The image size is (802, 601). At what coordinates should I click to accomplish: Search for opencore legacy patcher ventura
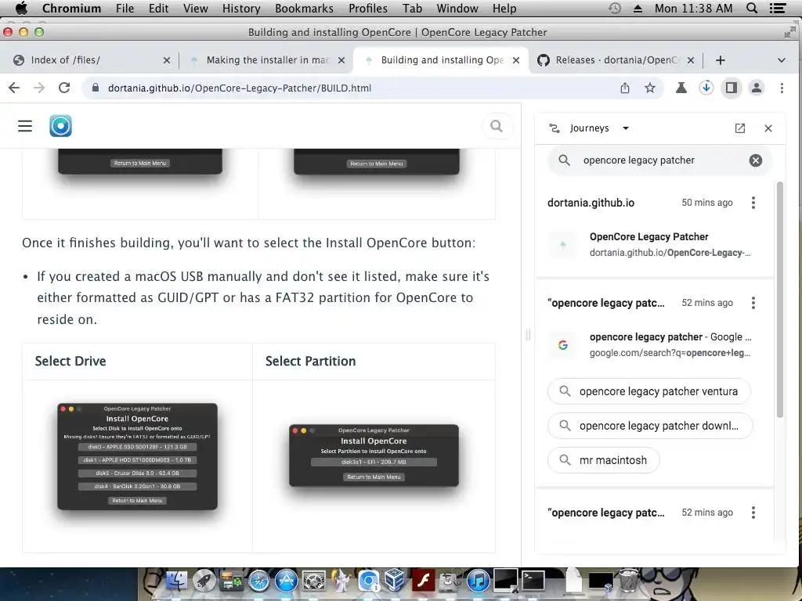649,391
